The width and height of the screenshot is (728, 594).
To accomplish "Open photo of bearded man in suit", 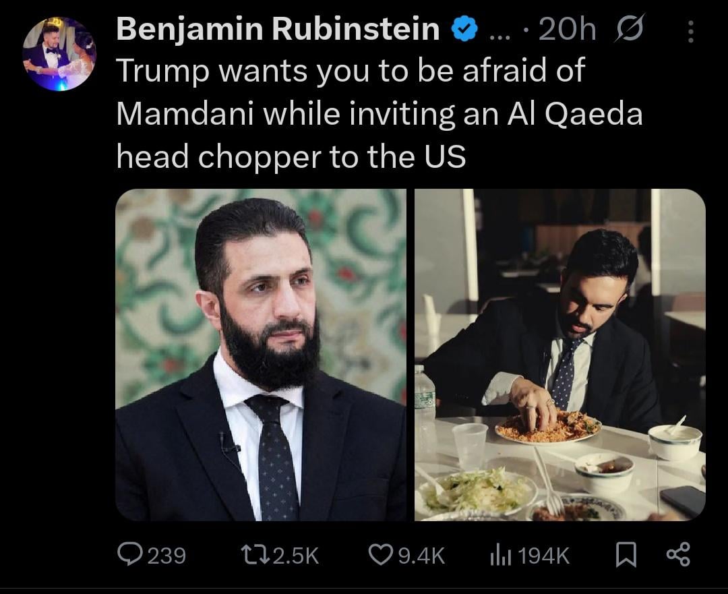I will point(261,355).
